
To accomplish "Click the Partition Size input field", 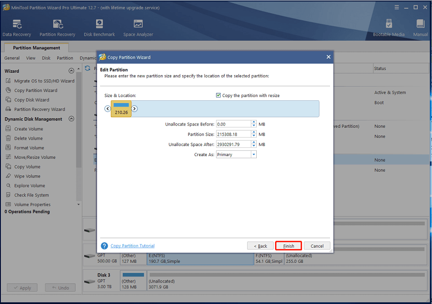I will pos(234,134).
